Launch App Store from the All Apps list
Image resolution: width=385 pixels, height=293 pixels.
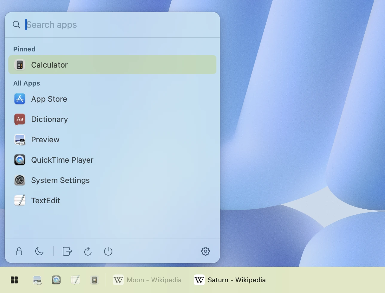(x=112, y=99)
